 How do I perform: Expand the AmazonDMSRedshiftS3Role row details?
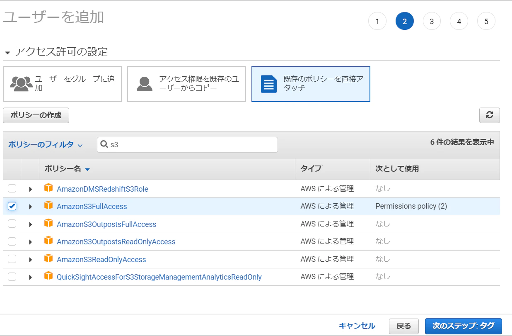(x=30, y=189)
